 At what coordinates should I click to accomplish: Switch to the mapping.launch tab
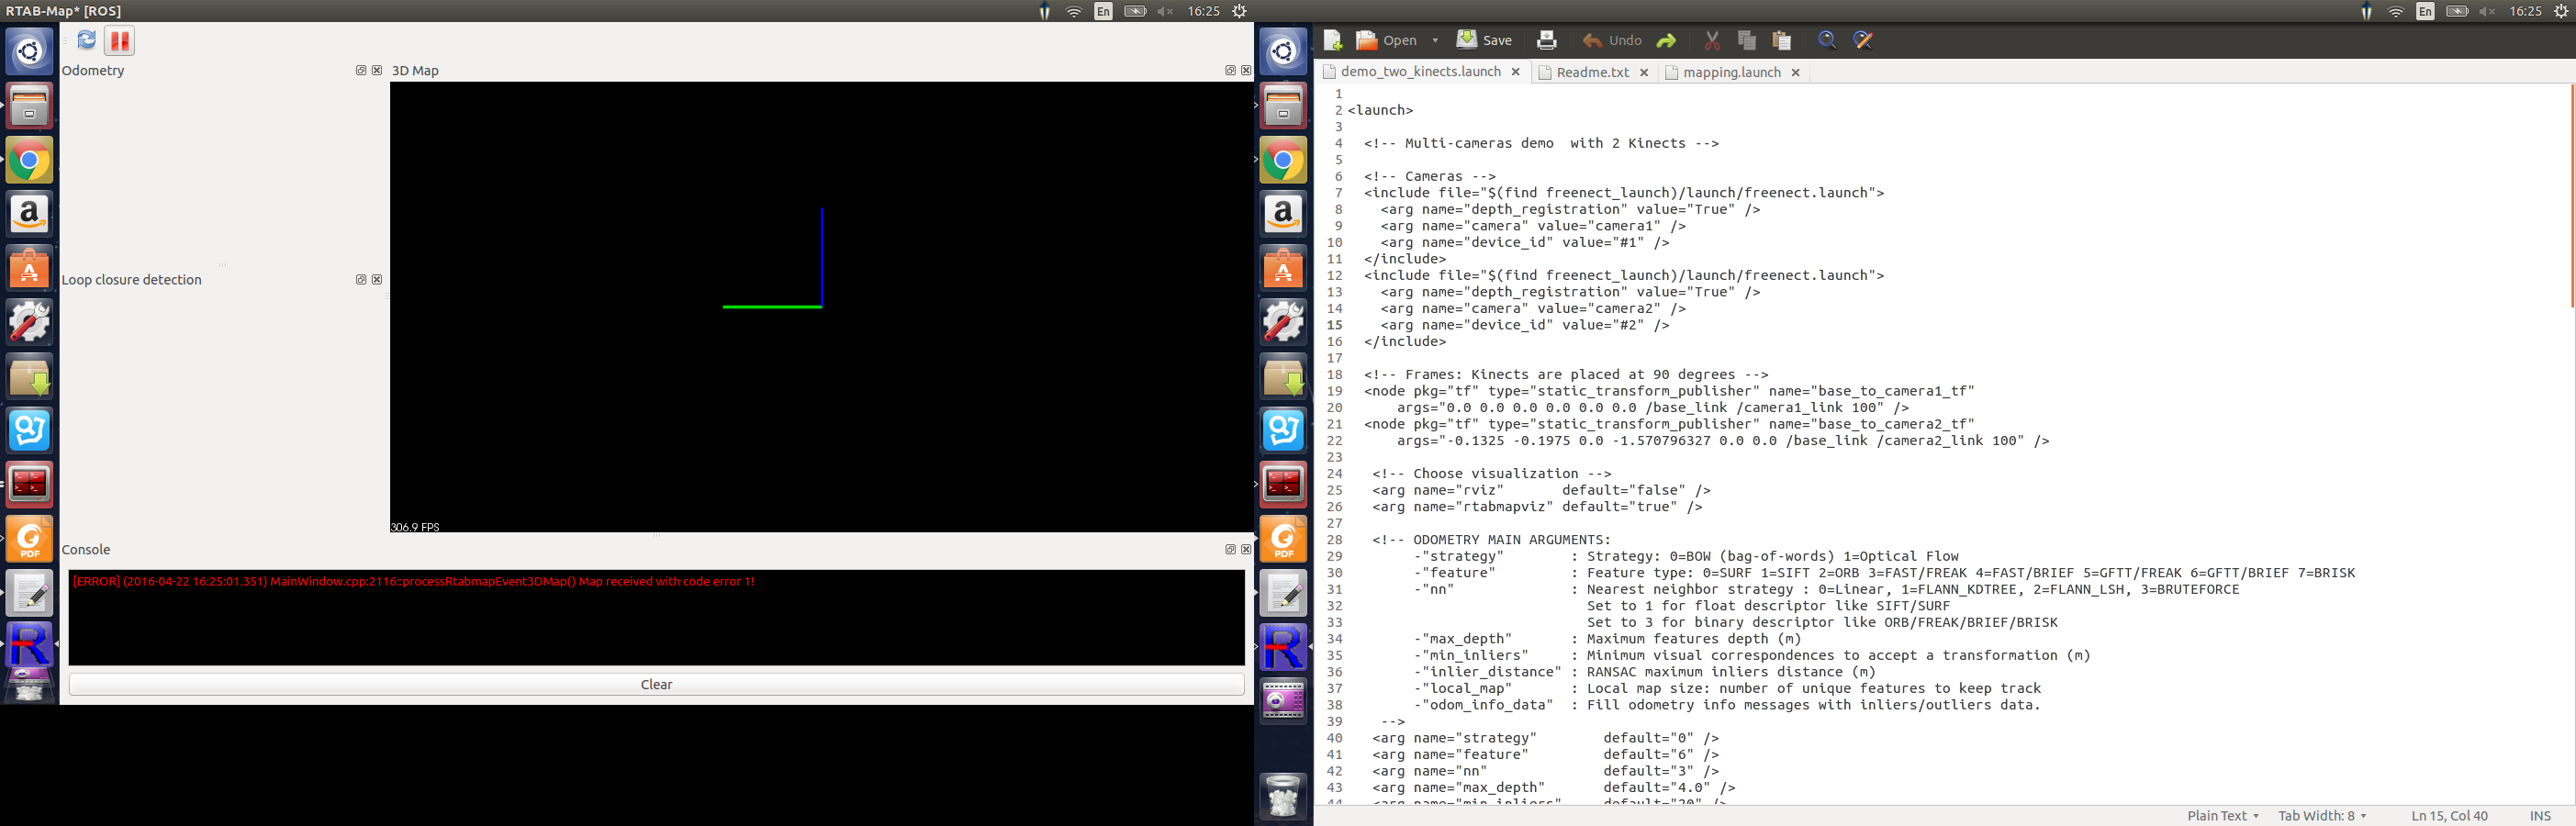click(1731, 72)
